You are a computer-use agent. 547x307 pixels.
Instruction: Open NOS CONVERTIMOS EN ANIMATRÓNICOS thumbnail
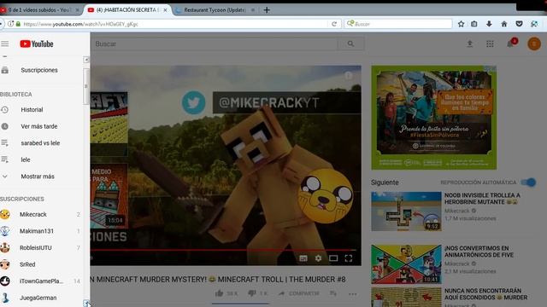tap(407, 264)
